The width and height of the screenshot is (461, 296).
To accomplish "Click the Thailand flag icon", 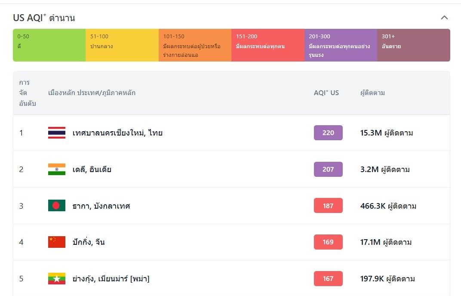I will (x=57, y=133).
